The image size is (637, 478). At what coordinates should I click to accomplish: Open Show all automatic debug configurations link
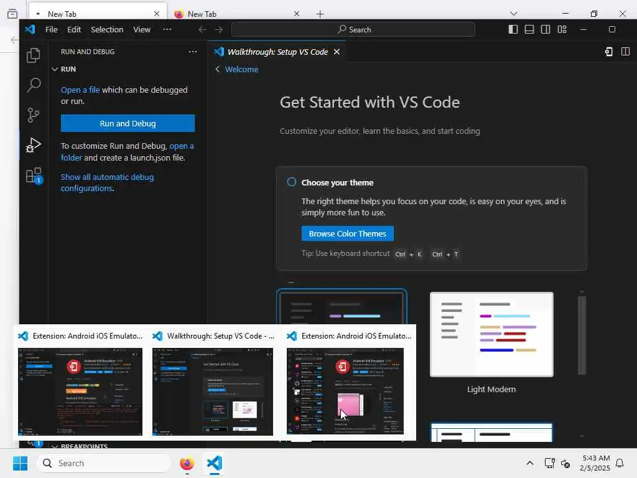pos(107,182)
